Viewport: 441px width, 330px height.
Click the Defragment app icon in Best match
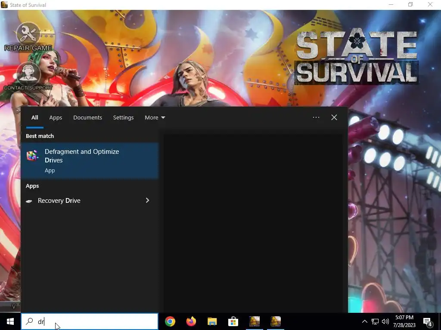pos(32,156)
